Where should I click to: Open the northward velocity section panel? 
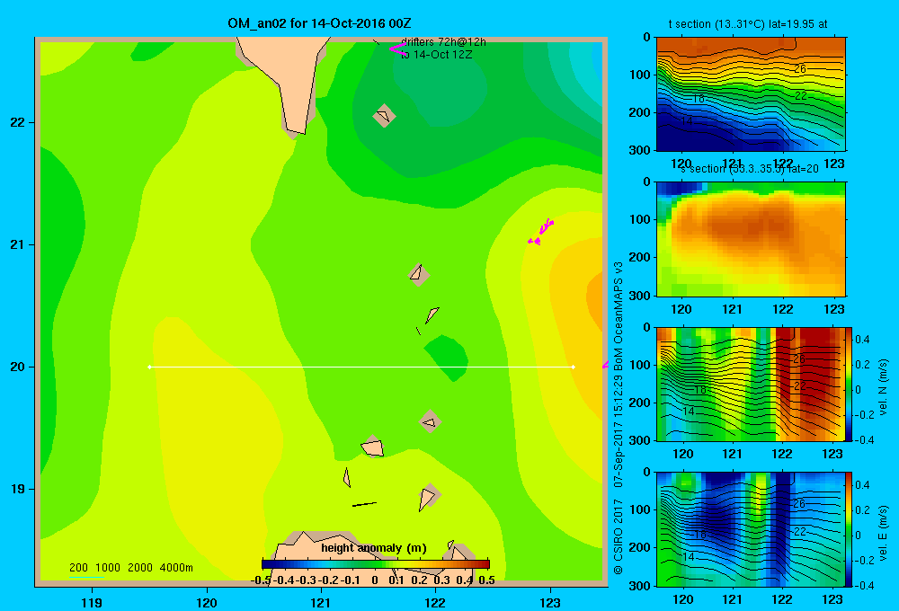tap(751, 384)
